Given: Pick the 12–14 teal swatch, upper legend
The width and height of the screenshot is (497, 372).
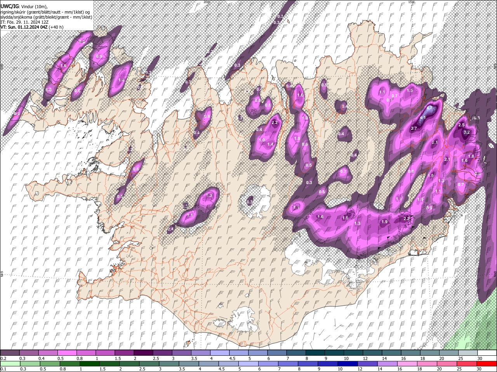Looking at the screenshot, I should coord(373,353).
